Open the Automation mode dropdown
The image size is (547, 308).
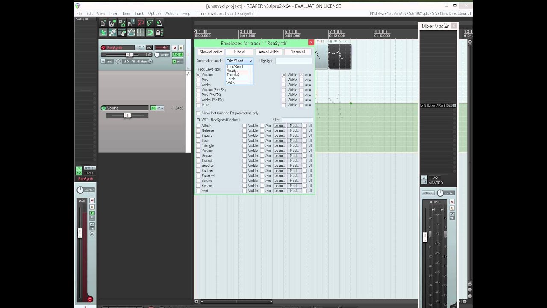[x=239, y=61]
